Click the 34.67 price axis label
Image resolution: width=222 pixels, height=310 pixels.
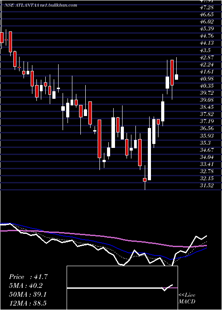207,150
